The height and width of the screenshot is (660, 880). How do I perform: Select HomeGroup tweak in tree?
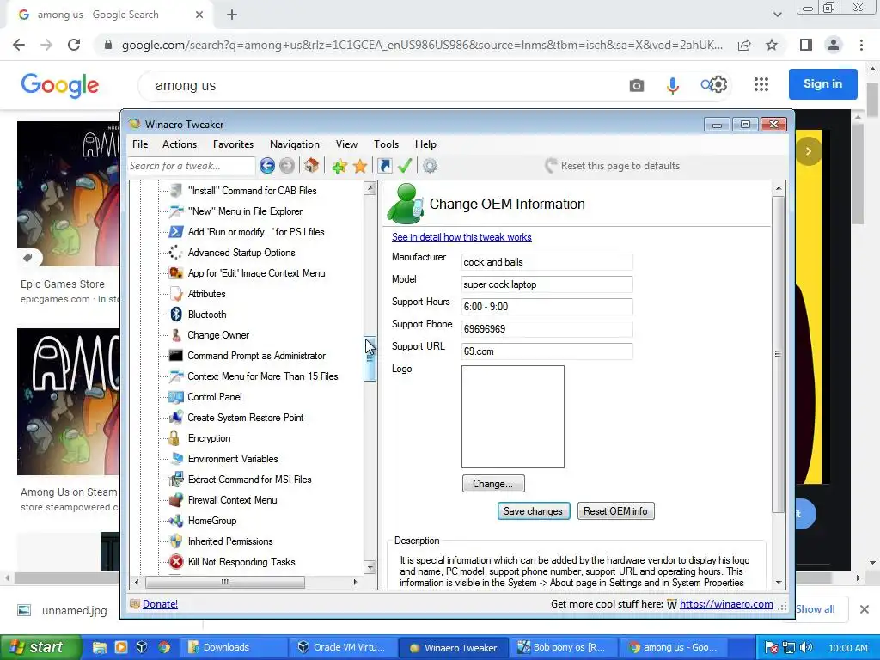point(212,521)
